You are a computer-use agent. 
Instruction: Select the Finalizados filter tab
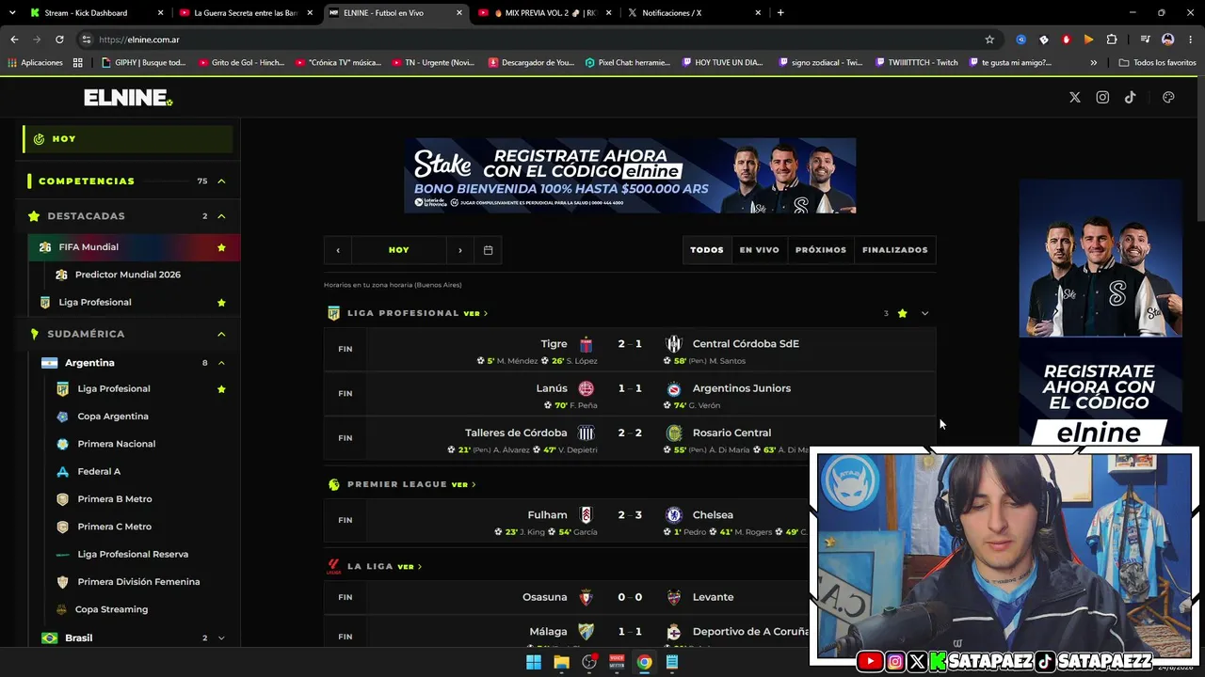895,250
